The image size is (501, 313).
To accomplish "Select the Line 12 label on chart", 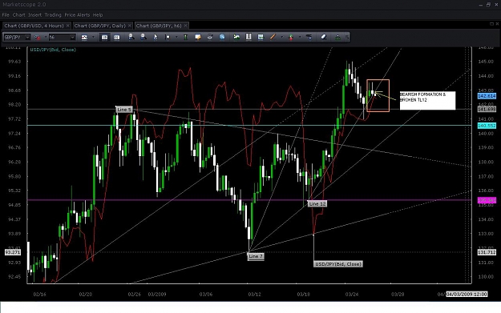I will [x=317, y=203].
